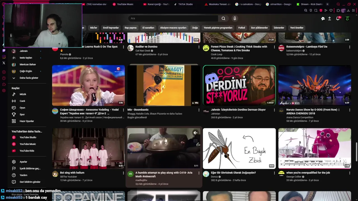
Task: Open options menu for Batesmotelpro Lambaya video
Action: tap(350, 47)
